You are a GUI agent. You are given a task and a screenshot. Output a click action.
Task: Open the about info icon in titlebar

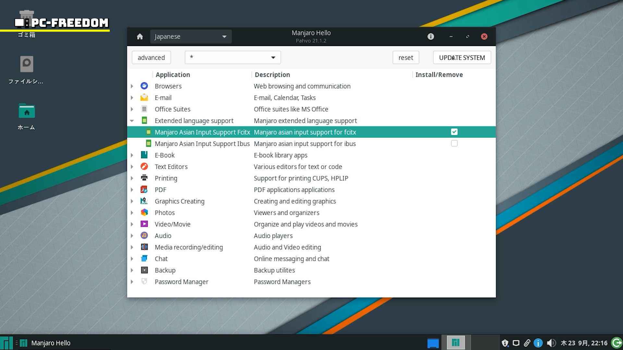coord(431,37)
